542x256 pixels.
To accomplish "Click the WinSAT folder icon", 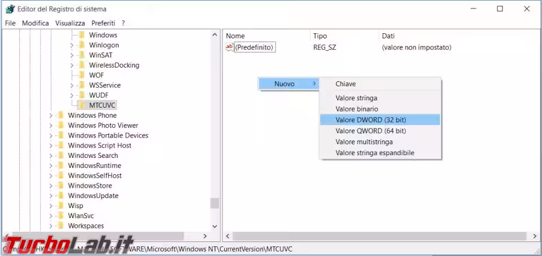I will click(x=82, y=55).
